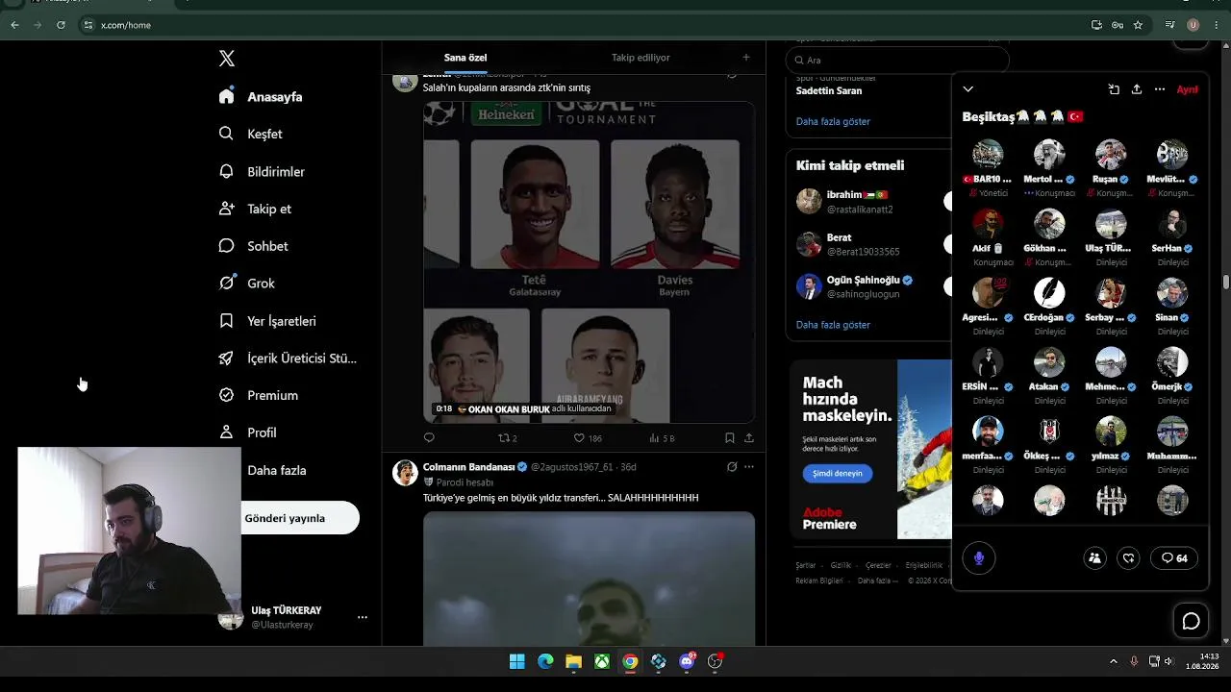The width and height of the screenshot is (1231, 692).
Task: Reply to the Salah kupaları post
Action: [429, 438]
